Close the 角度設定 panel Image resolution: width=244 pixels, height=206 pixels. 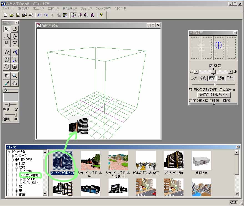[235, 33]
